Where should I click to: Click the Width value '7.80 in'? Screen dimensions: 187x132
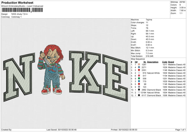pos(182,11)
